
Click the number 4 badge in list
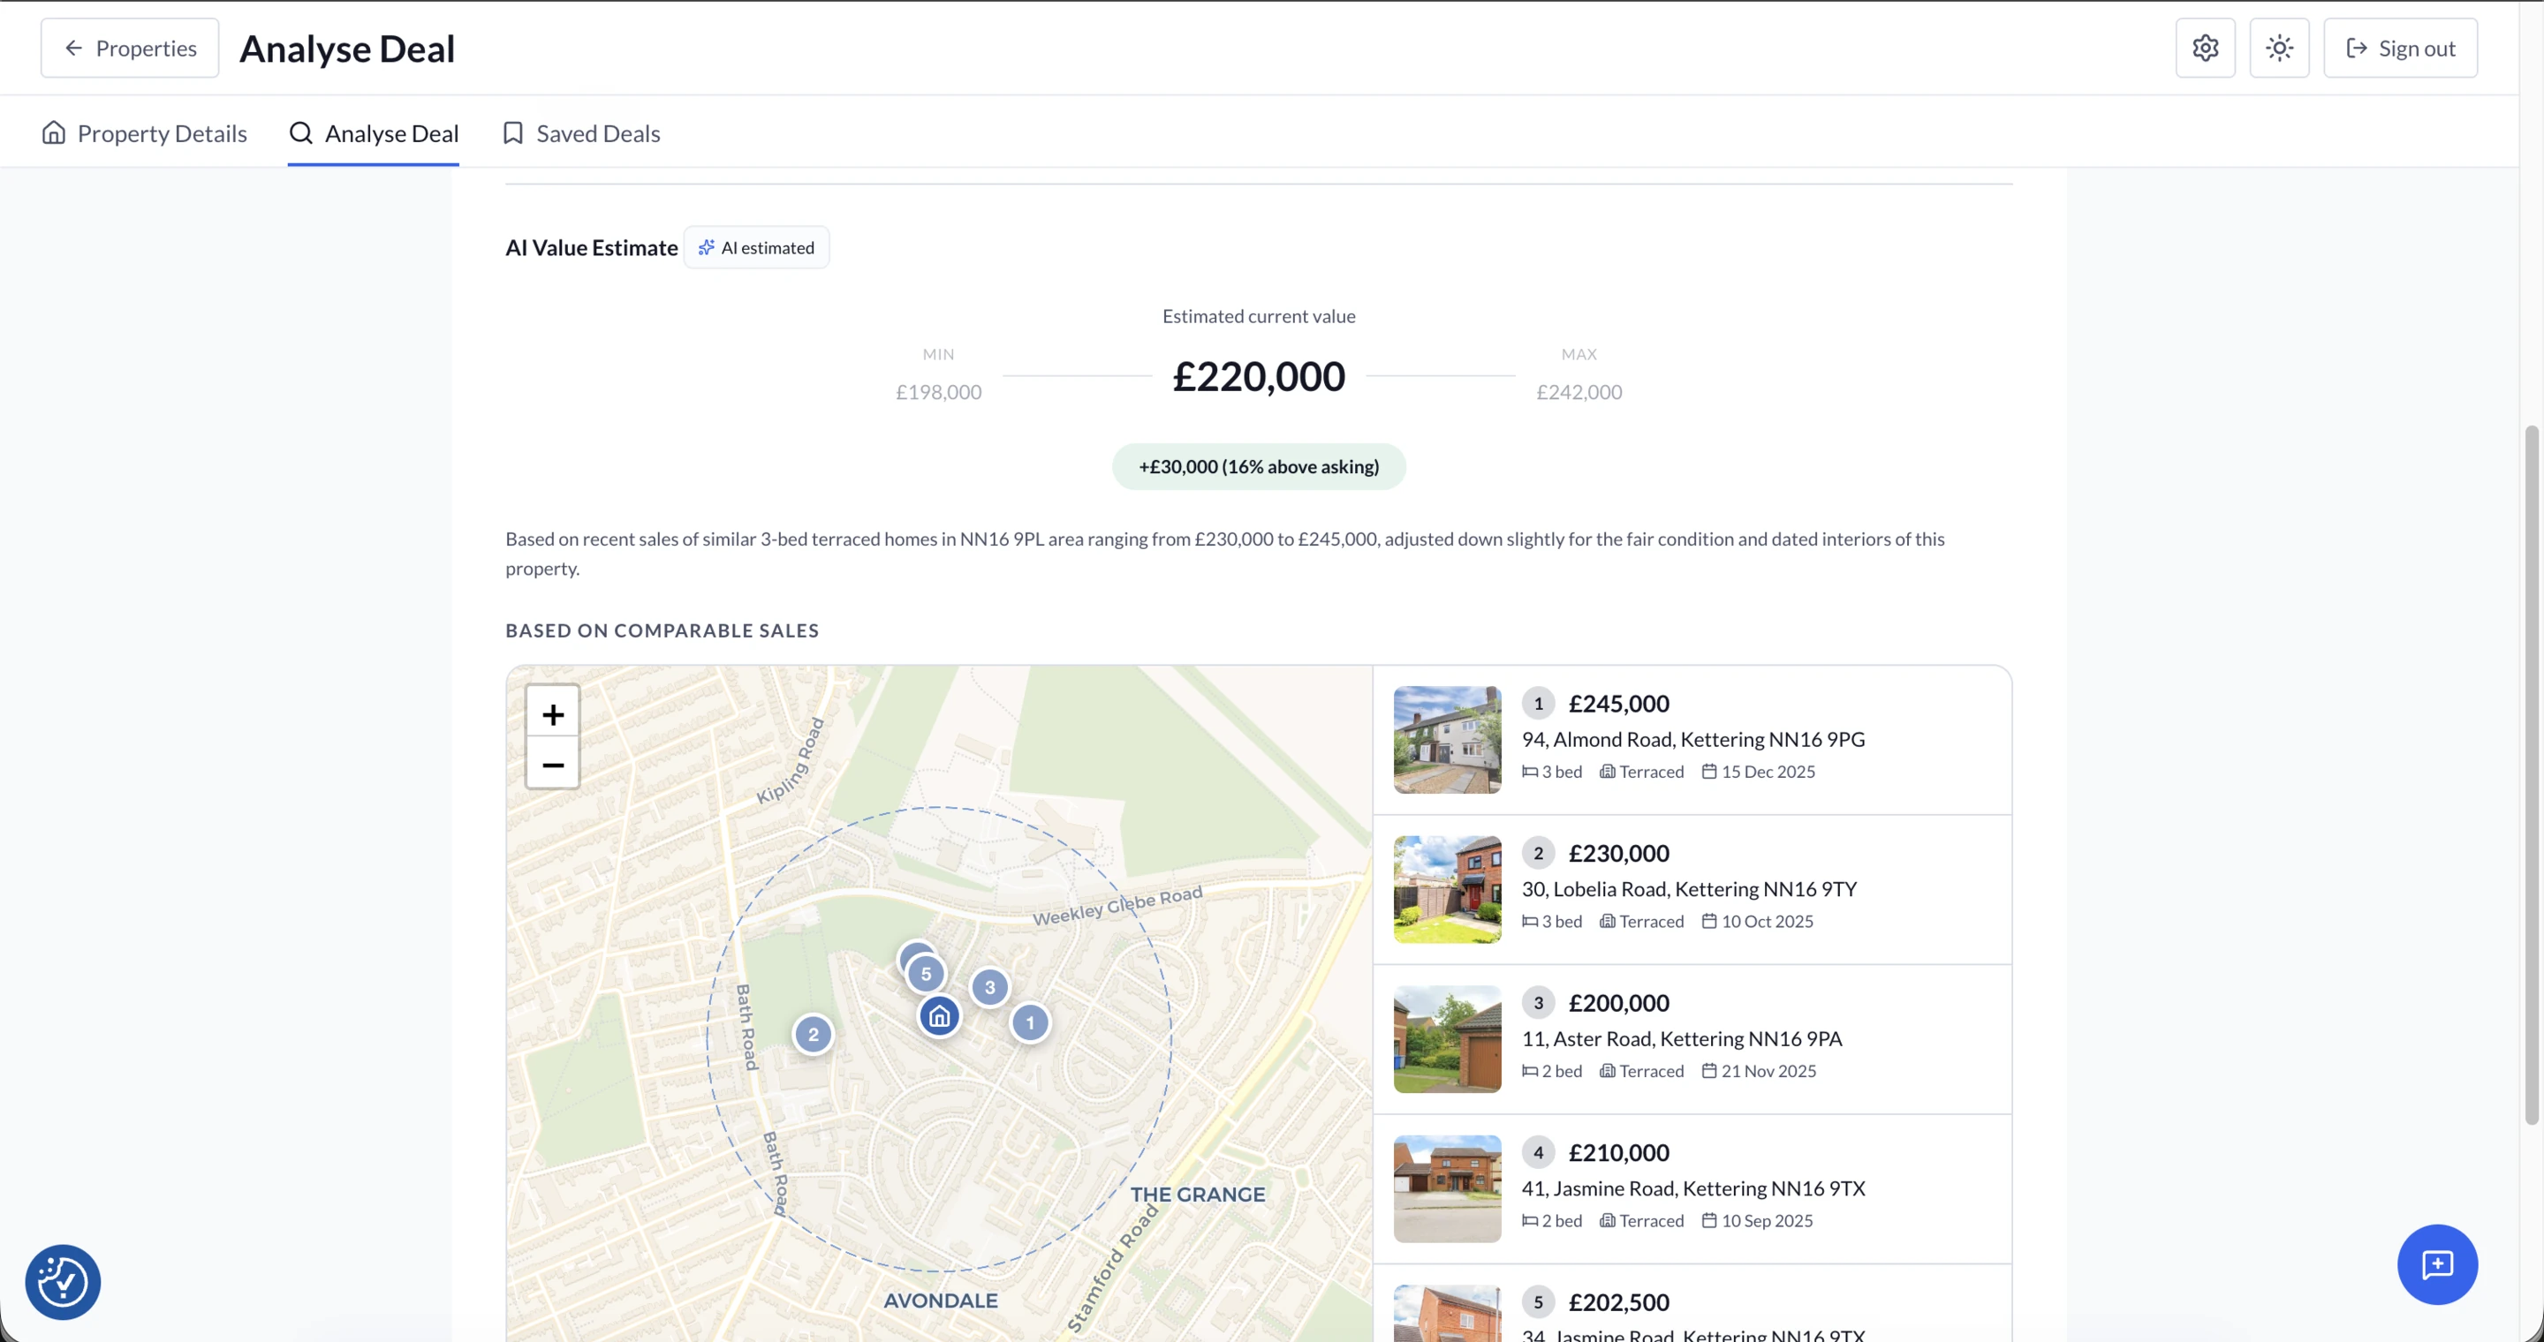tap(1539, 1152)
